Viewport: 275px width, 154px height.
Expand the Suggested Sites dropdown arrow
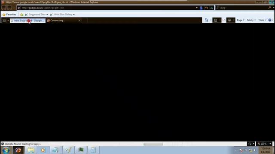click(x=47, y=15)
